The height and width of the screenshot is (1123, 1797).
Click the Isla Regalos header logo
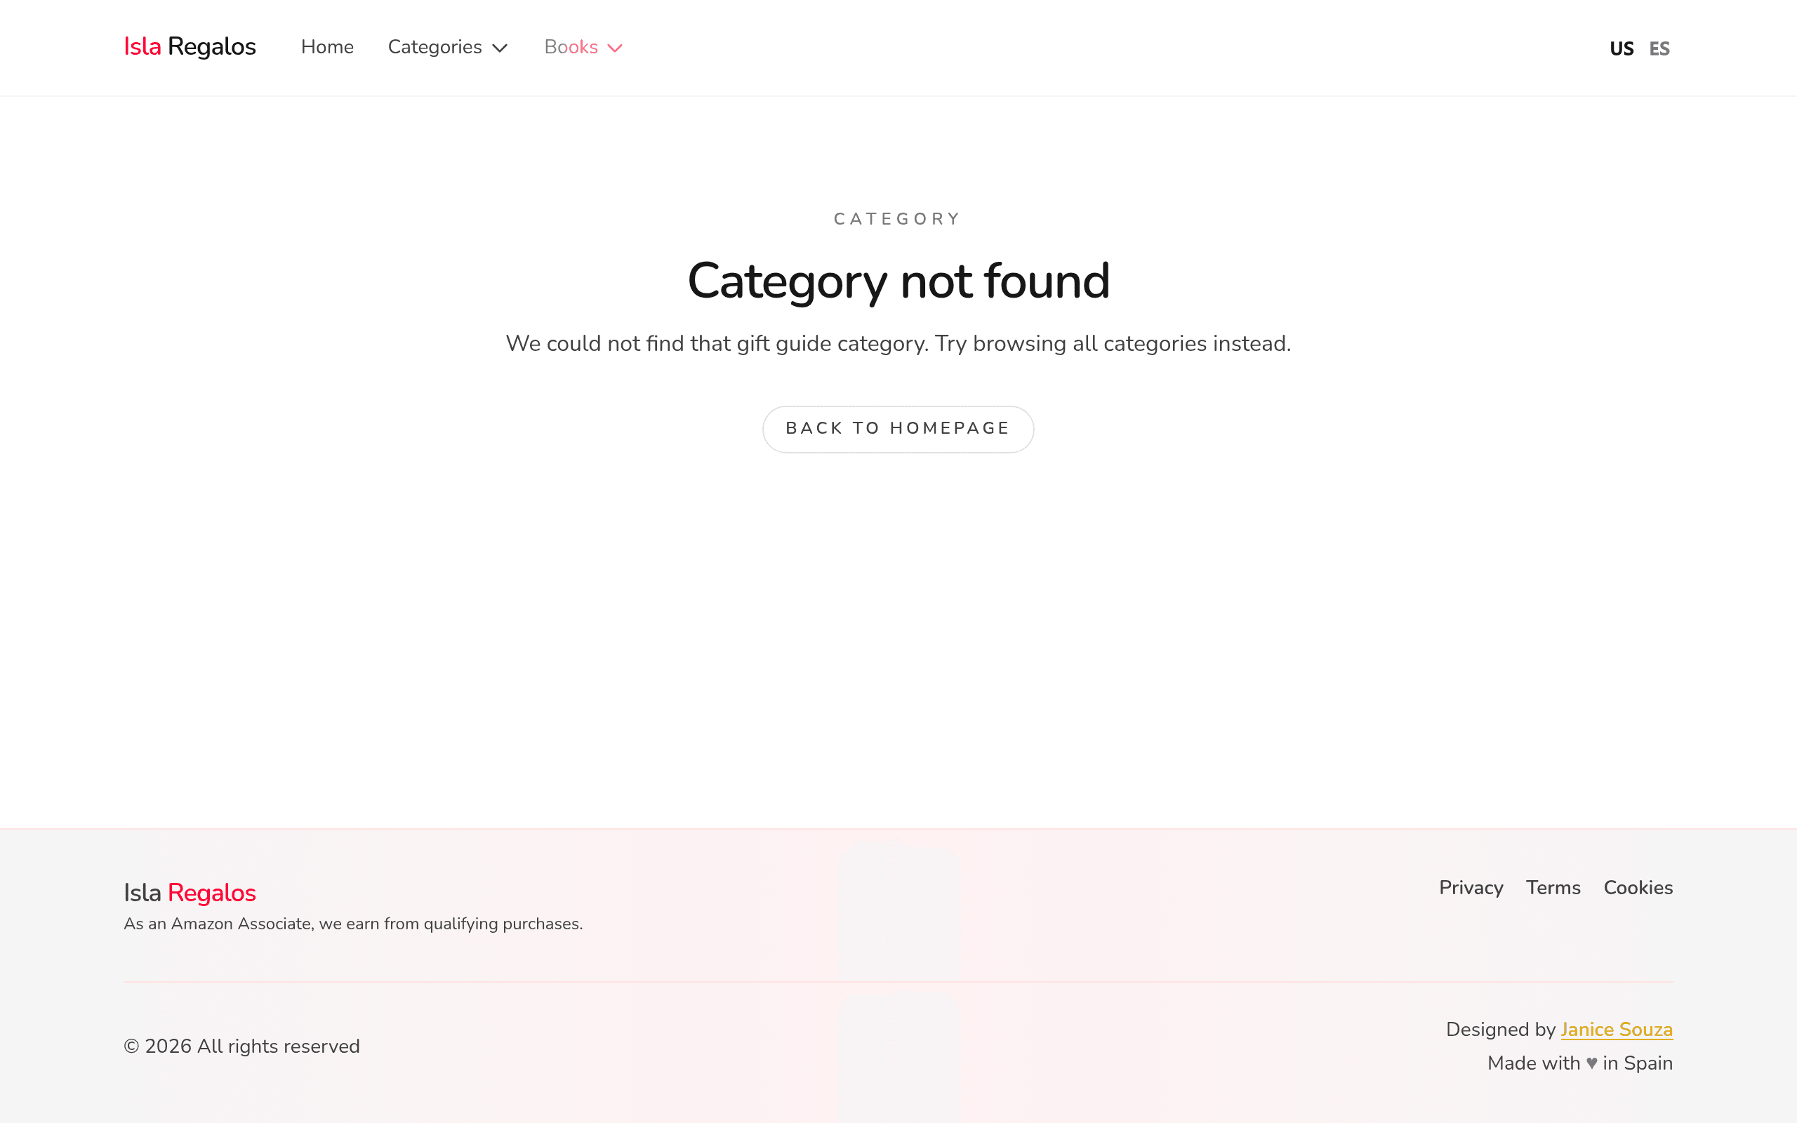click(190, 47)
